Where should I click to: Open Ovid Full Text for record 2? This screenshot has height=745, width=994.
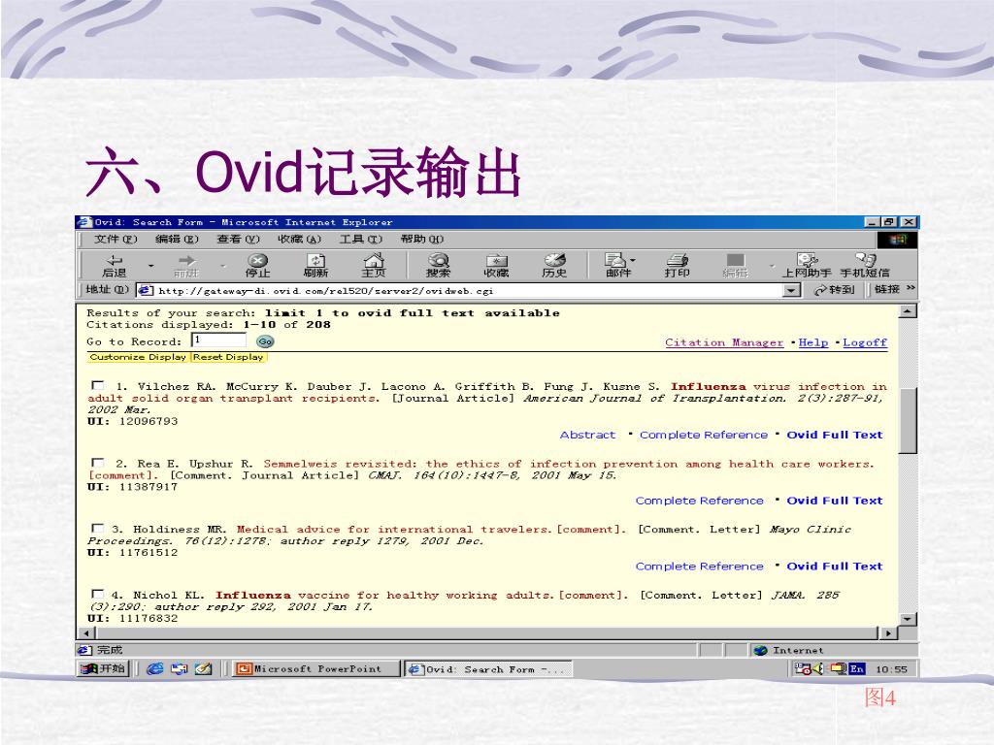coord(834,501)
